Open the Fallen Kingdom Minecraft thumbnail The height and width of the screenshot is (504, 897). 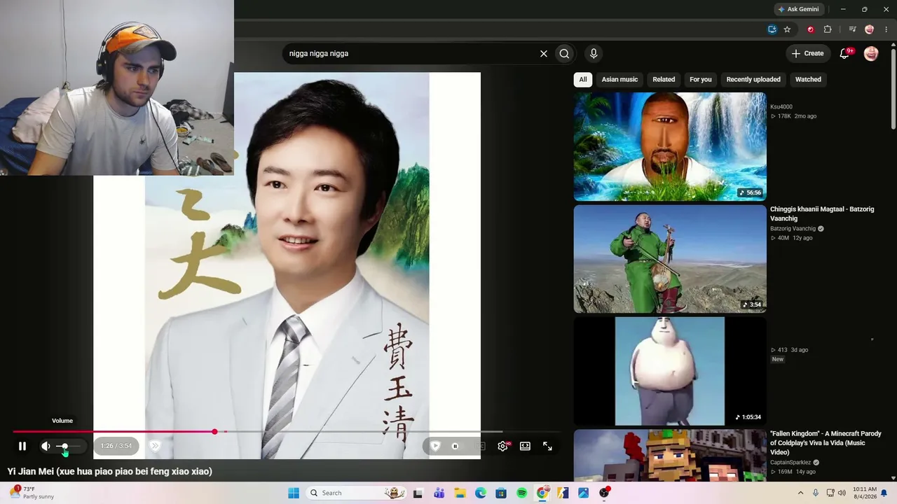[670, 455]
